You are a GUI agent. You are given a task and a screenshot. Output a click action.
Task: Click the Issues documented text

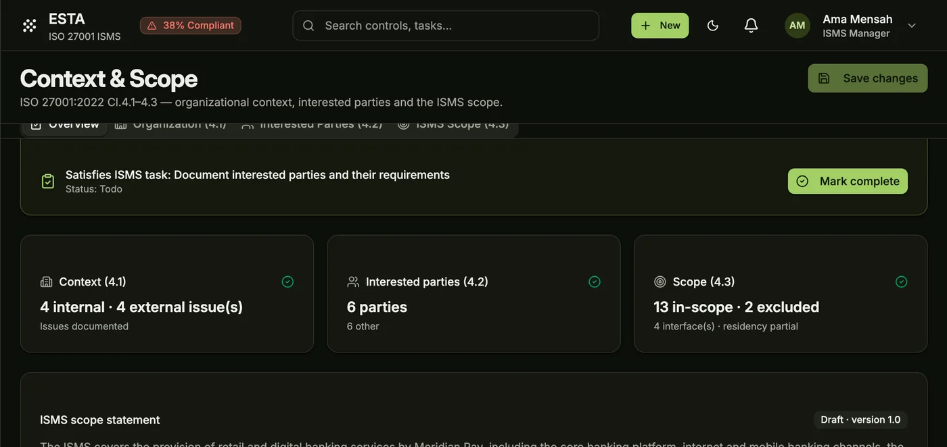pos(84,326)
